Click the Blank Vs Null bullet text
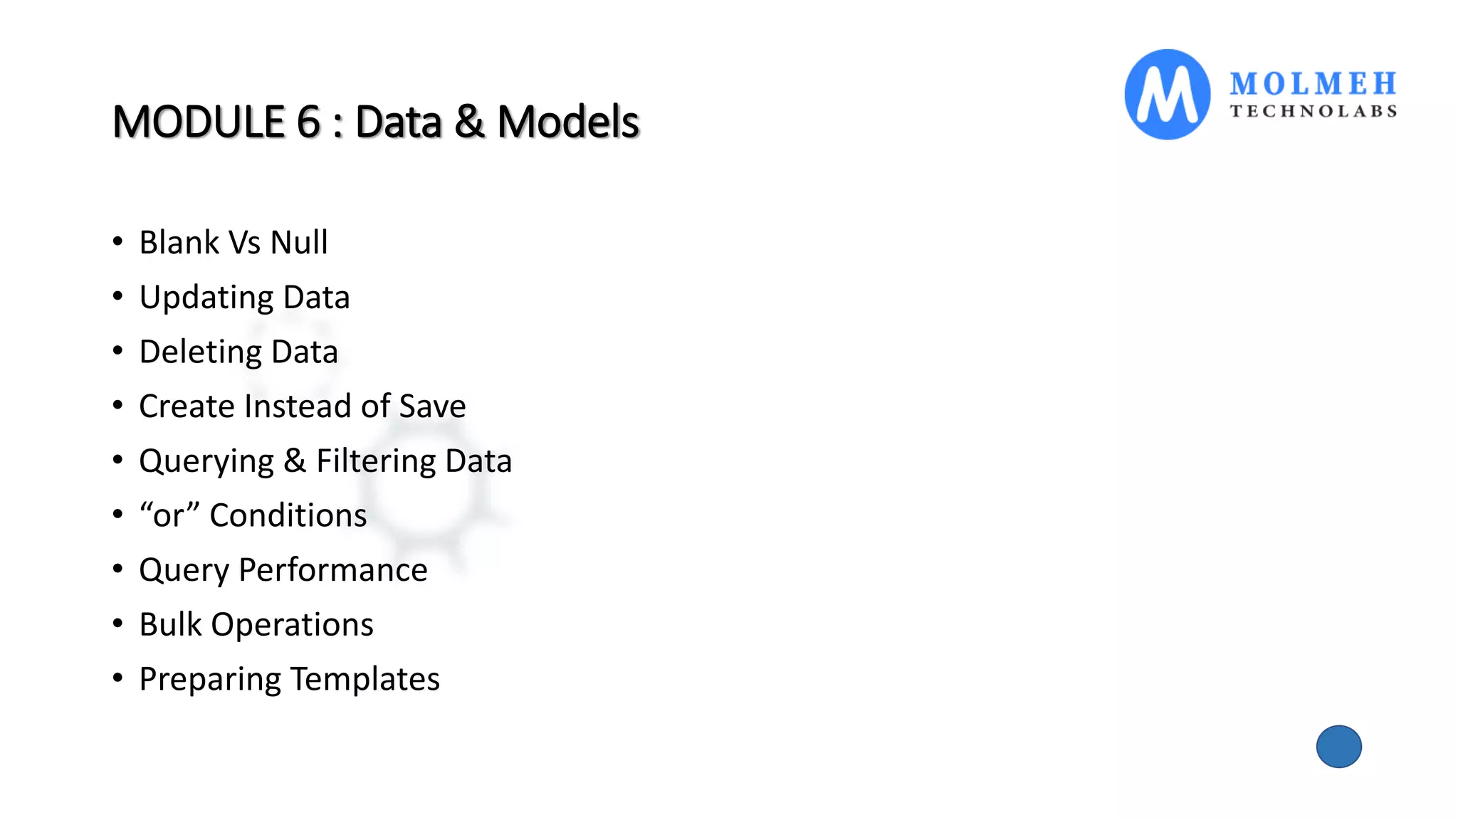Viewport: 1458px width, 820px height. (234, 242)
